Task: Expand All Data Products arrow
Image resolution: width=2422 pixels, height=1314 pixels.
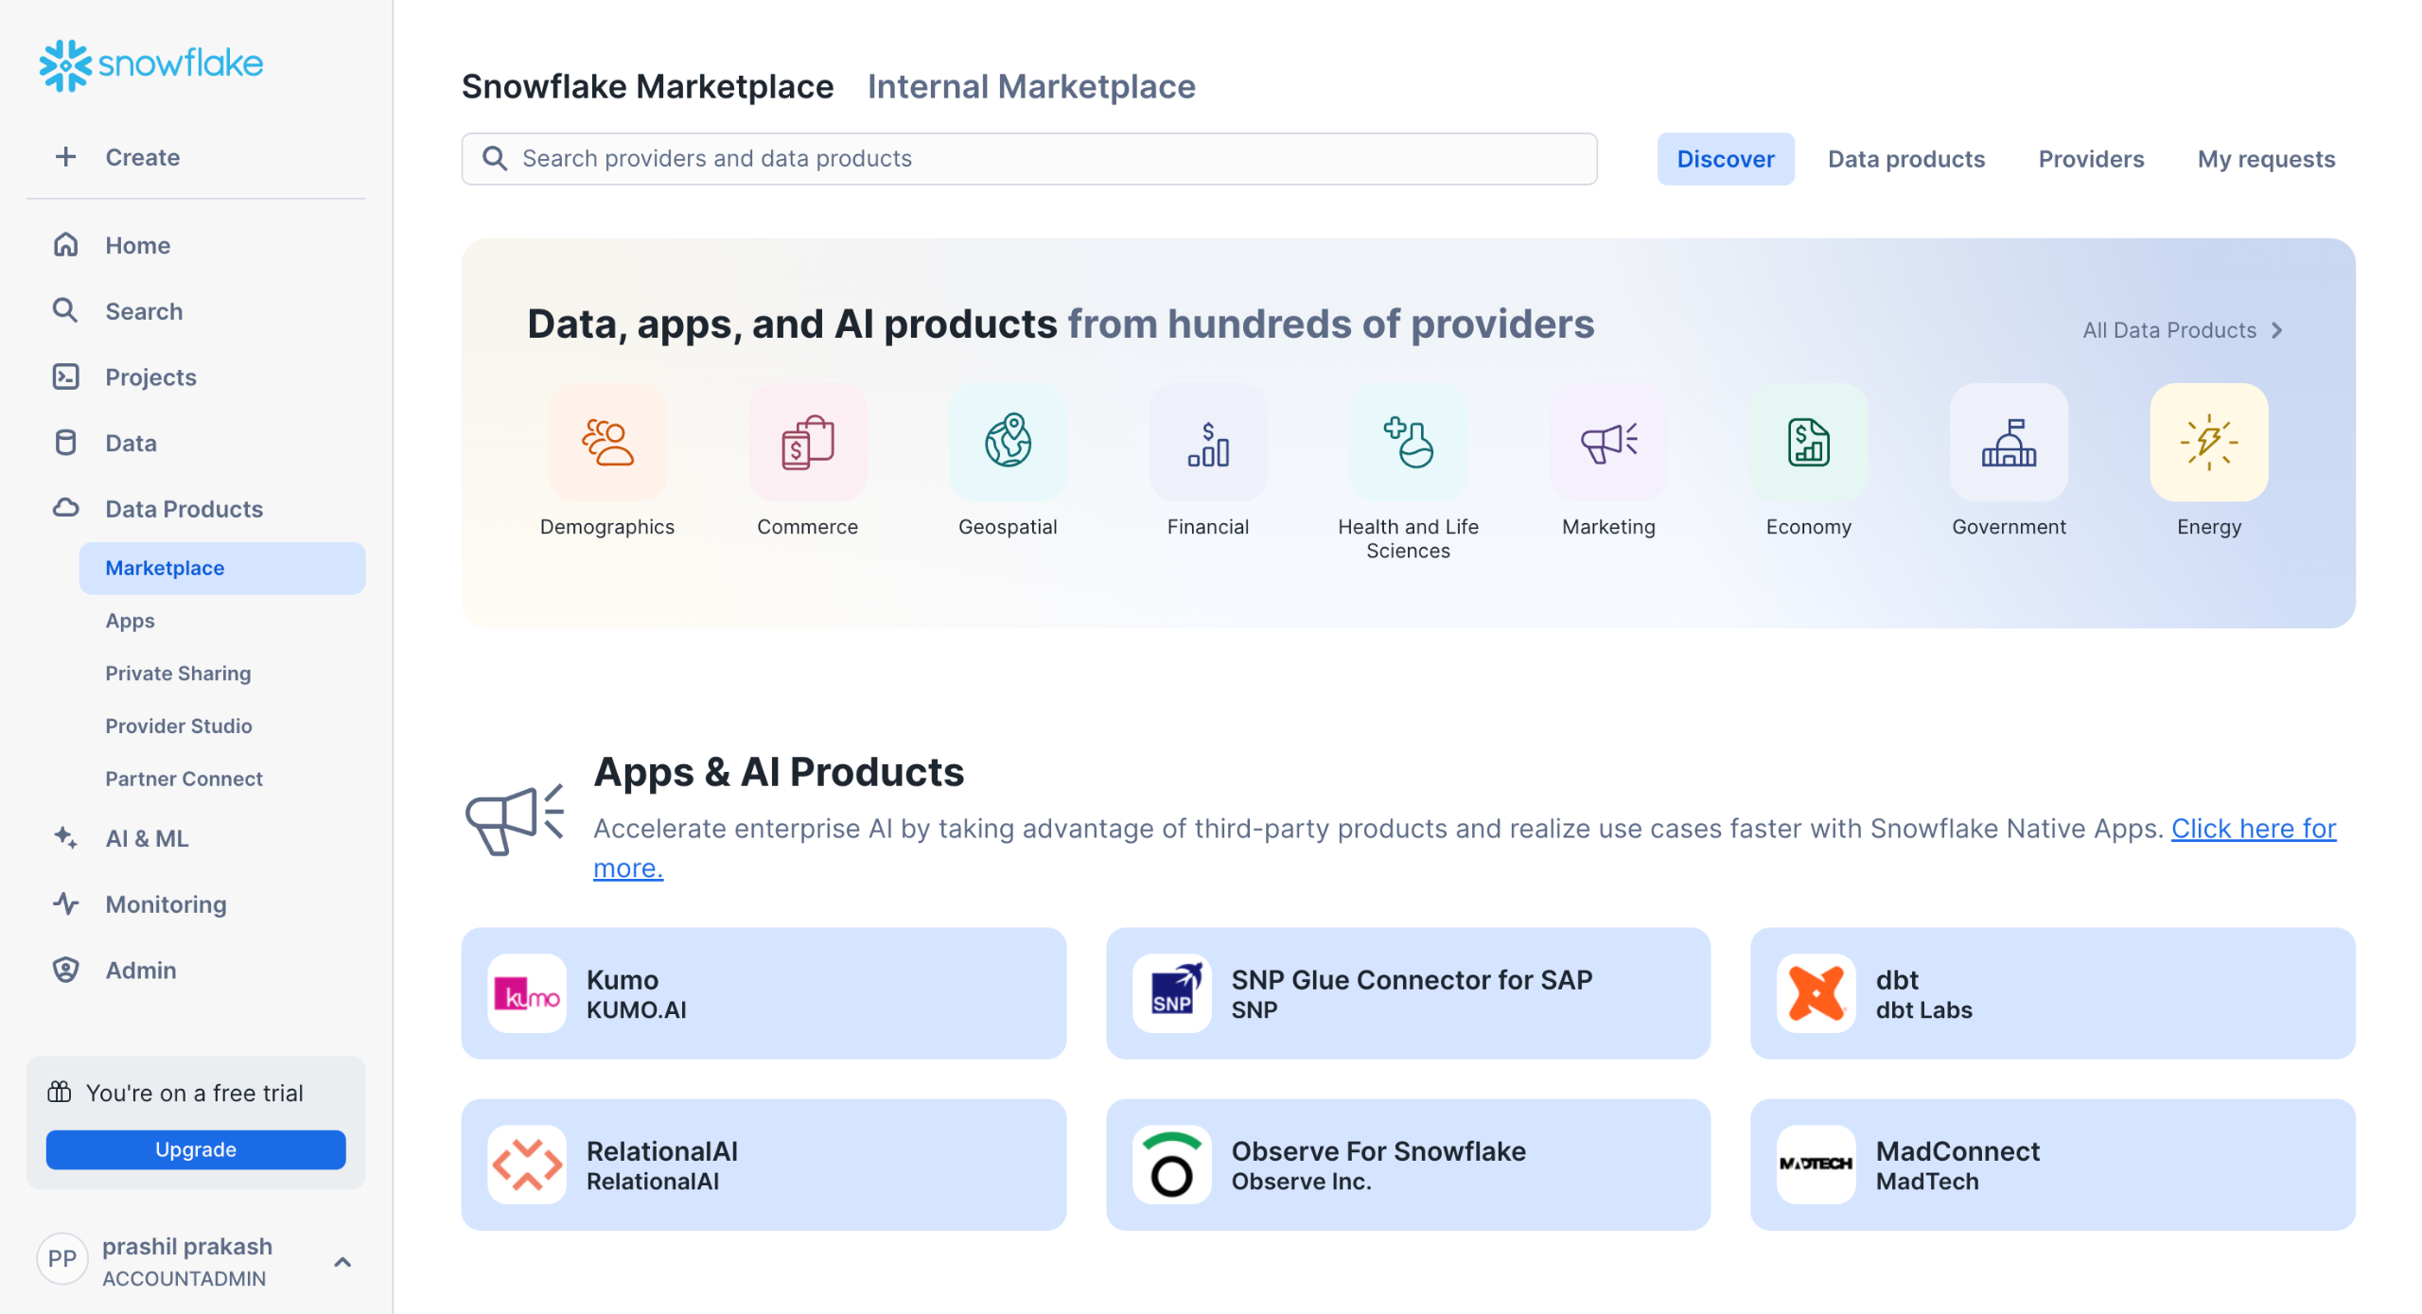Action: pyautogui.click(x=2277, y=330)
